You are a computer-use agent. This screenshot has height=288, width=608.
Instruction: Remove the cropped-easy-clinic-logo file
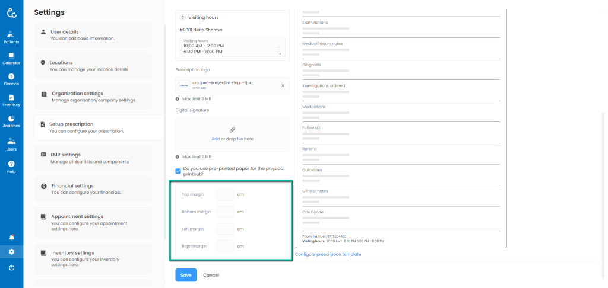click(283, 85)
